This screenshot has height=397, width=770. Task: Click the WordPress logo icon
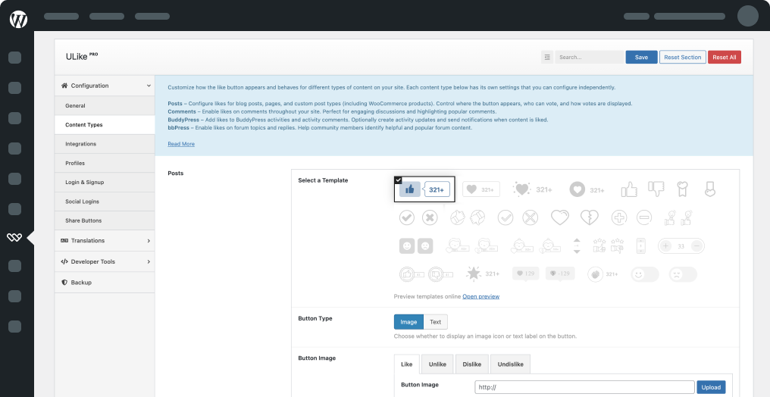point(19,19)
